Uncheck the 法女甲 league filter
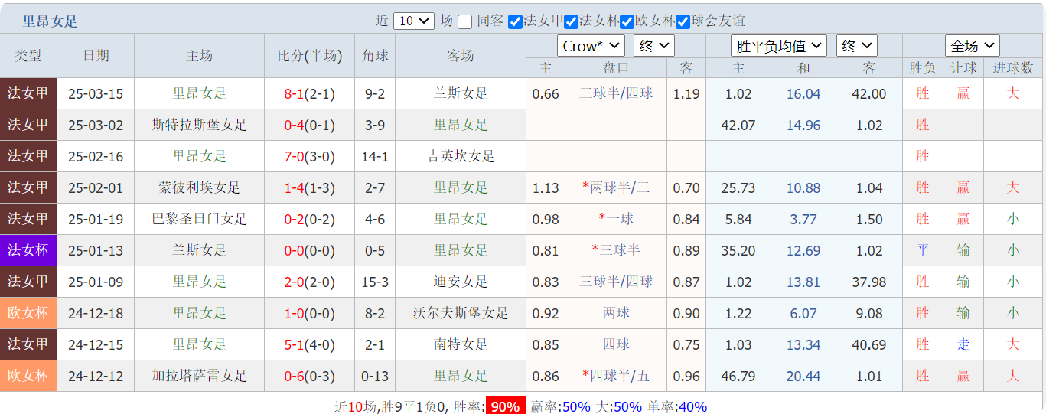Screen dimensions: 1046x414 click(515, 21)
